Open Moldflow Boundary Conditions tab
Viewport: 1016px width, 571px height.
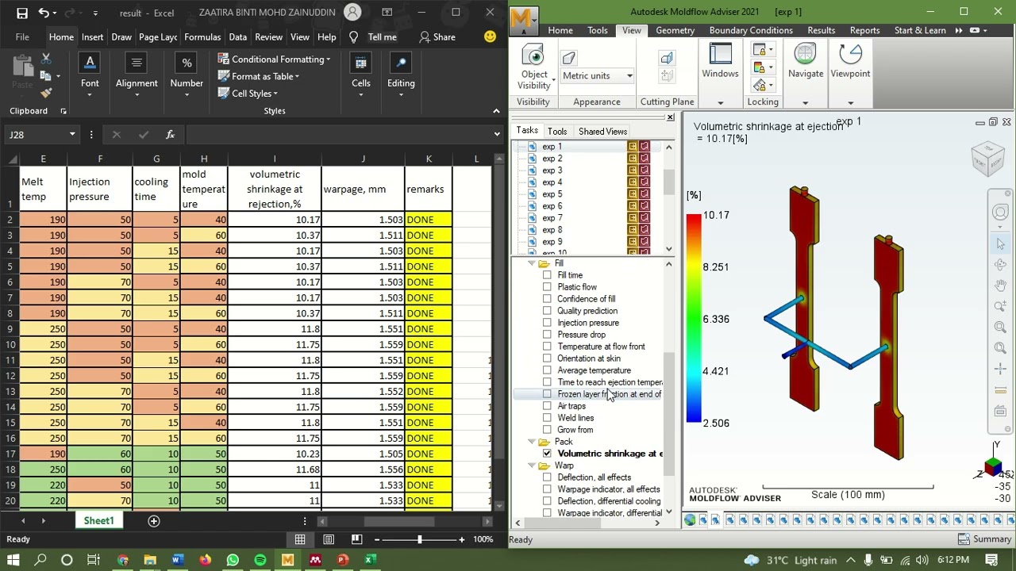click(x=751, y=30)
